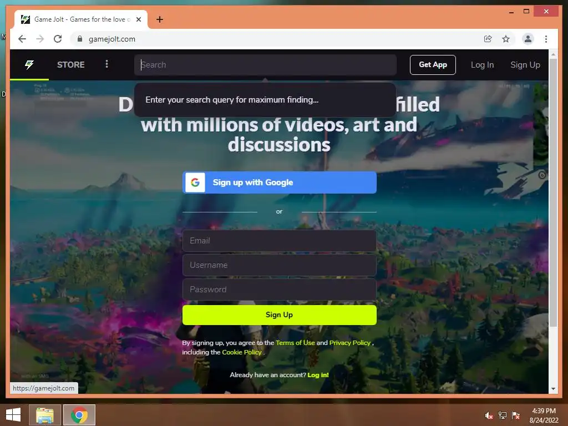Click the Google G logo icon
Screen dimensions: 568x426
195,182
